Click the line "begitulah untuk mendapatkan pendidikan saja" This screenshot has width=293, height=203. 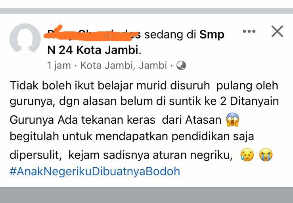click(x=132, y=137)
